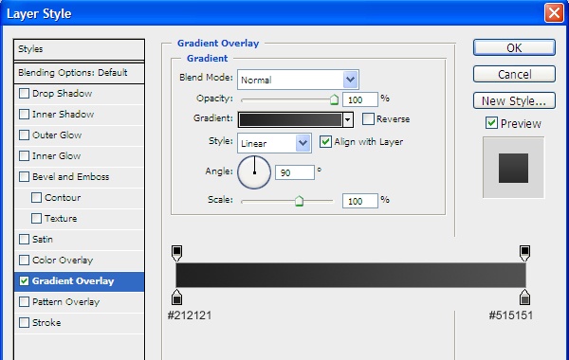Select the #515151 bottom color stop

coord(524,297)
